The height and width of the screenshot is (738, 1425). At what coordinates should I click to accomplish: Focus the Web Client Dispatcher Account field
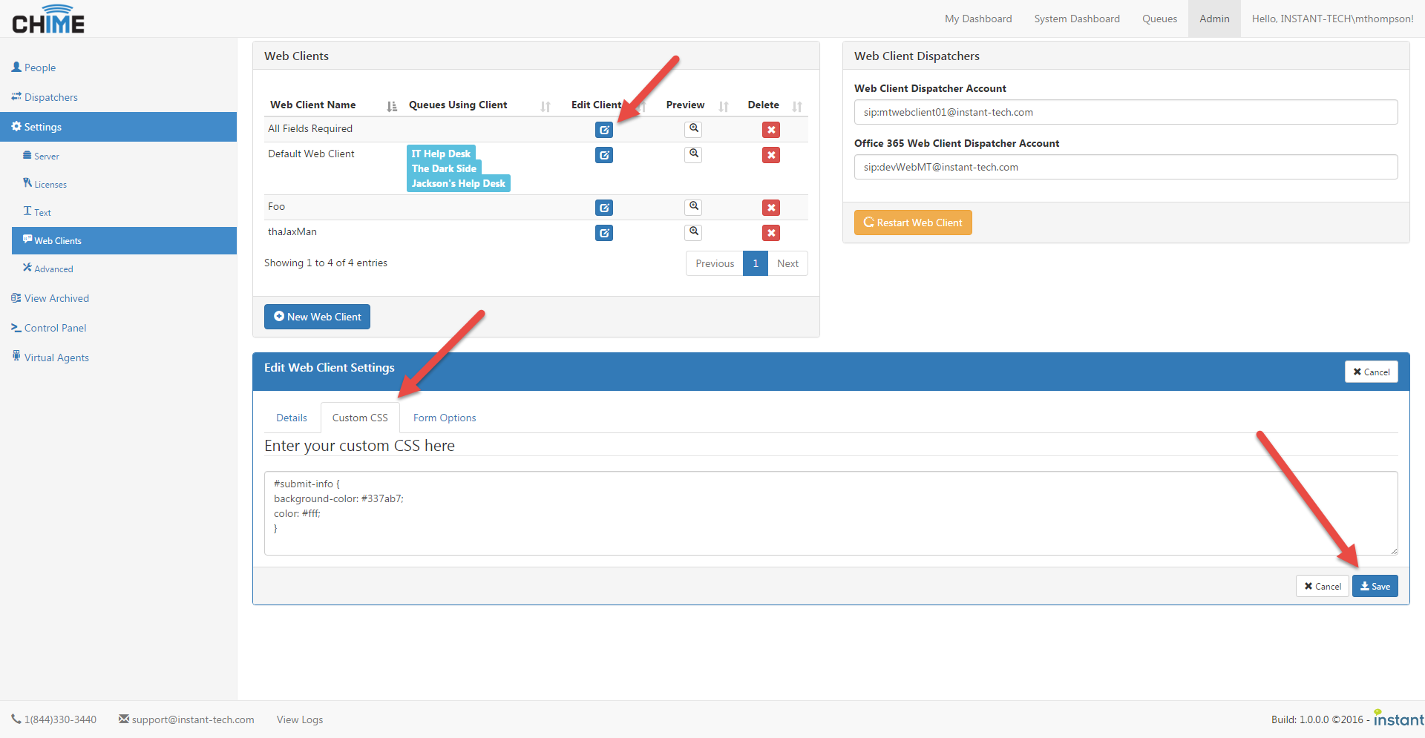point(1125,113)
